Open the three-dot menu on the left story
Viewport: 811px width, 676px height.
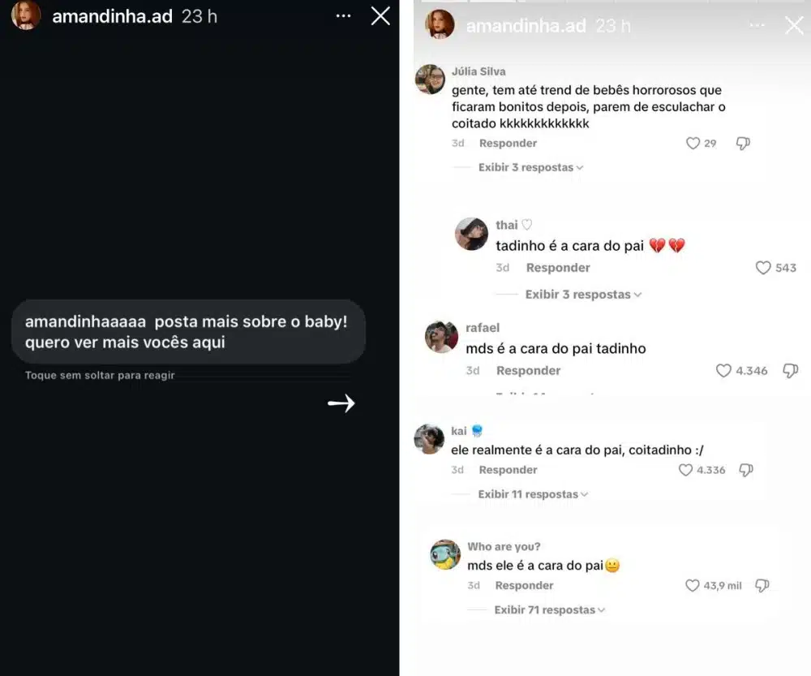point(343,15)
